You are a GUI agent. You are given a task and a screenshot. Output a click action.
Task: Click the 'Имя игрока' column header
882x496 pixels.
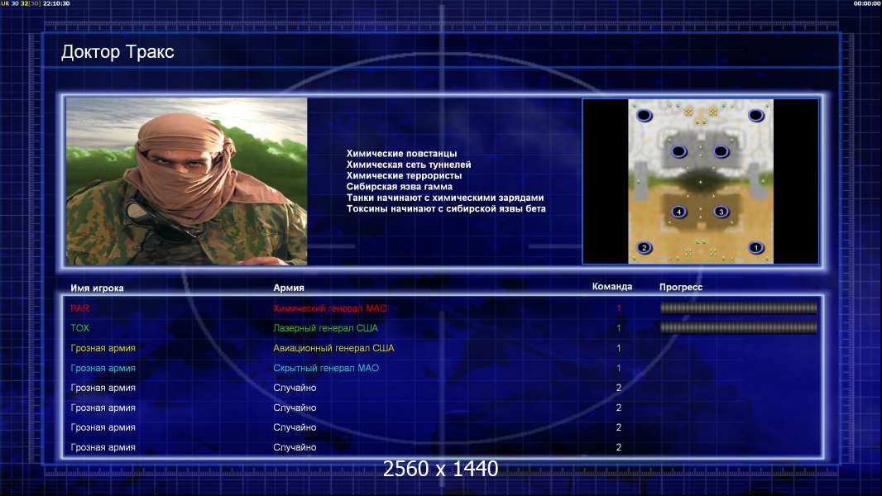[97, 288]
